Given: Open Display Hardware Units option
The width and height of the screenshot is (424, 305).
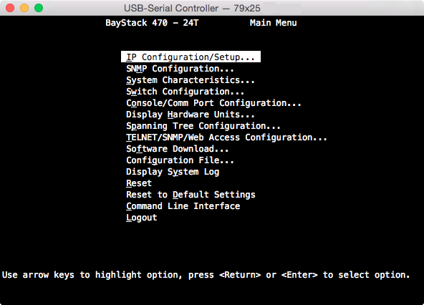Looking at the screenshot, I should pyautogui.click(x=191, y=115).
